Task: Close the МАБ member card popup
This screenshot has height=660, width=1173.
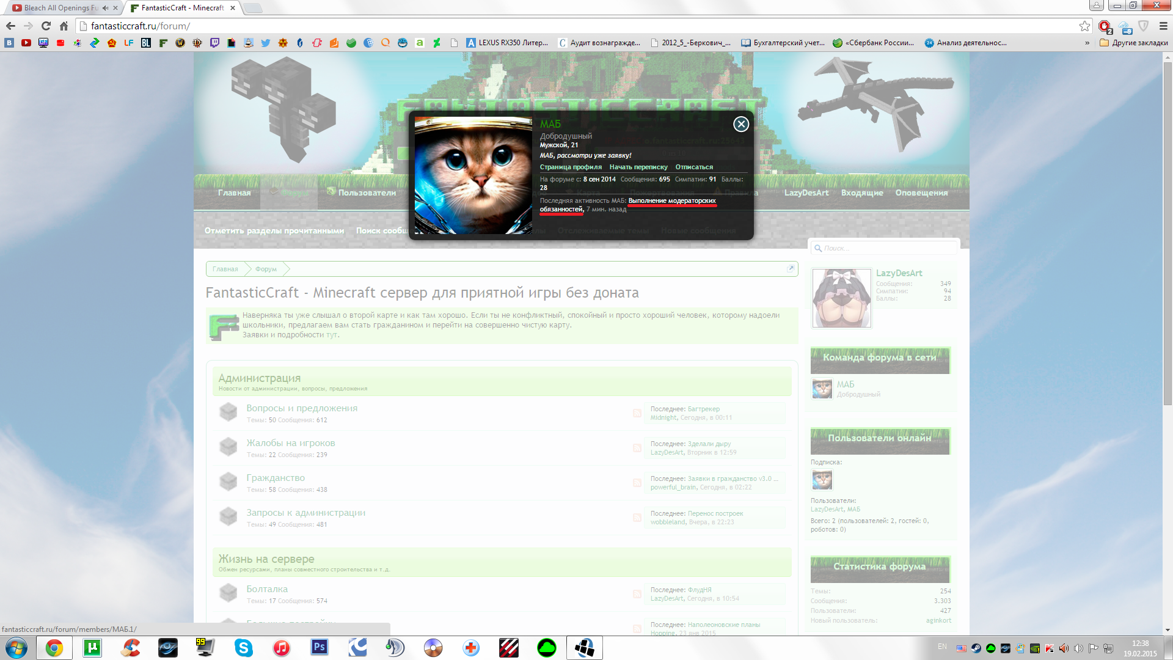Action: pyautogui.click(x=741, y=124)
